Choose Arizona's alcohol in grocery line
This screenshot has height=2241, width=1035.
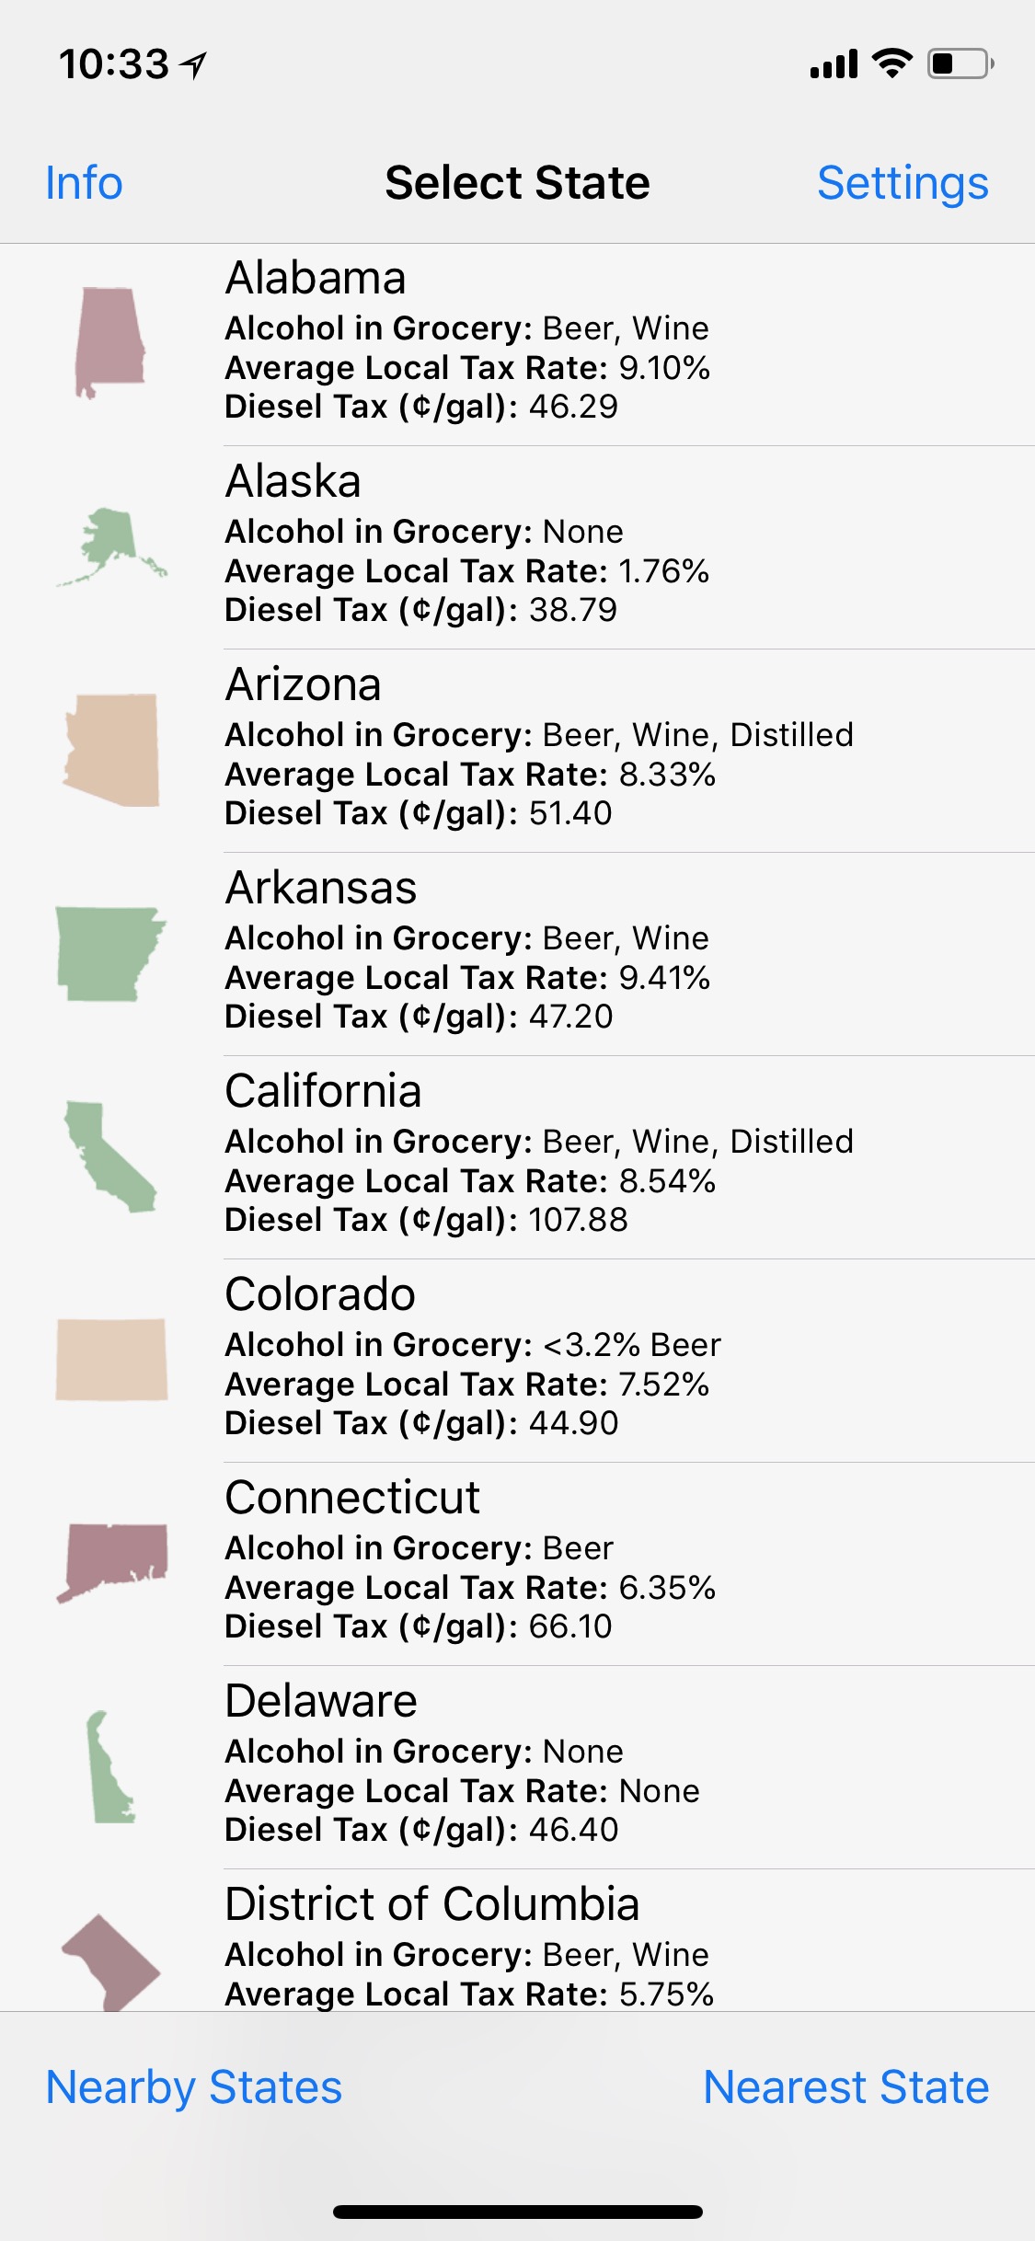(x=539, y=735)
